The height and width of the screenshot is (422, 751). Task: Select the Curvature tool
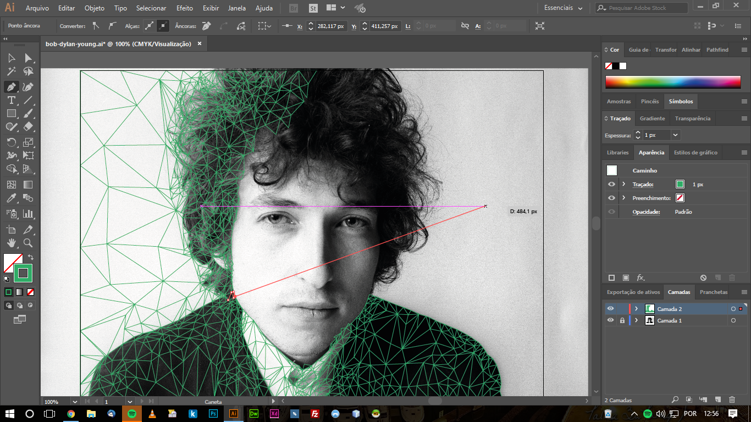pyautogui.click(x=28, y=87)
